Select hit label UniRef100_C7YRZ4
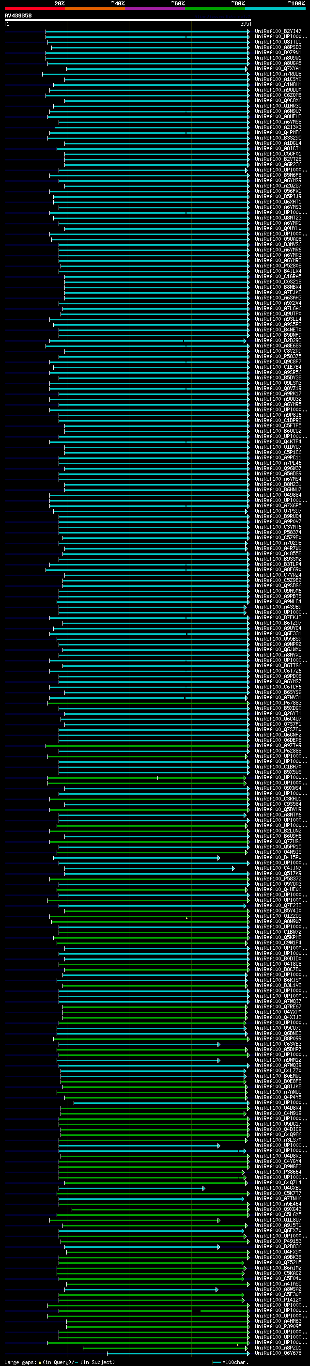The height and width of the screenshot is (1366, 310). tap(278, 575)
